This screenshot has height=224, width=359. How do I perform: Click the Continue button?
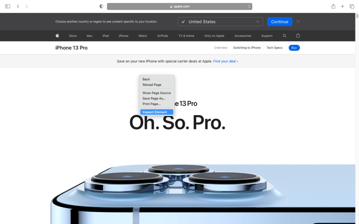pyautogui.click(x=279, y=22)
